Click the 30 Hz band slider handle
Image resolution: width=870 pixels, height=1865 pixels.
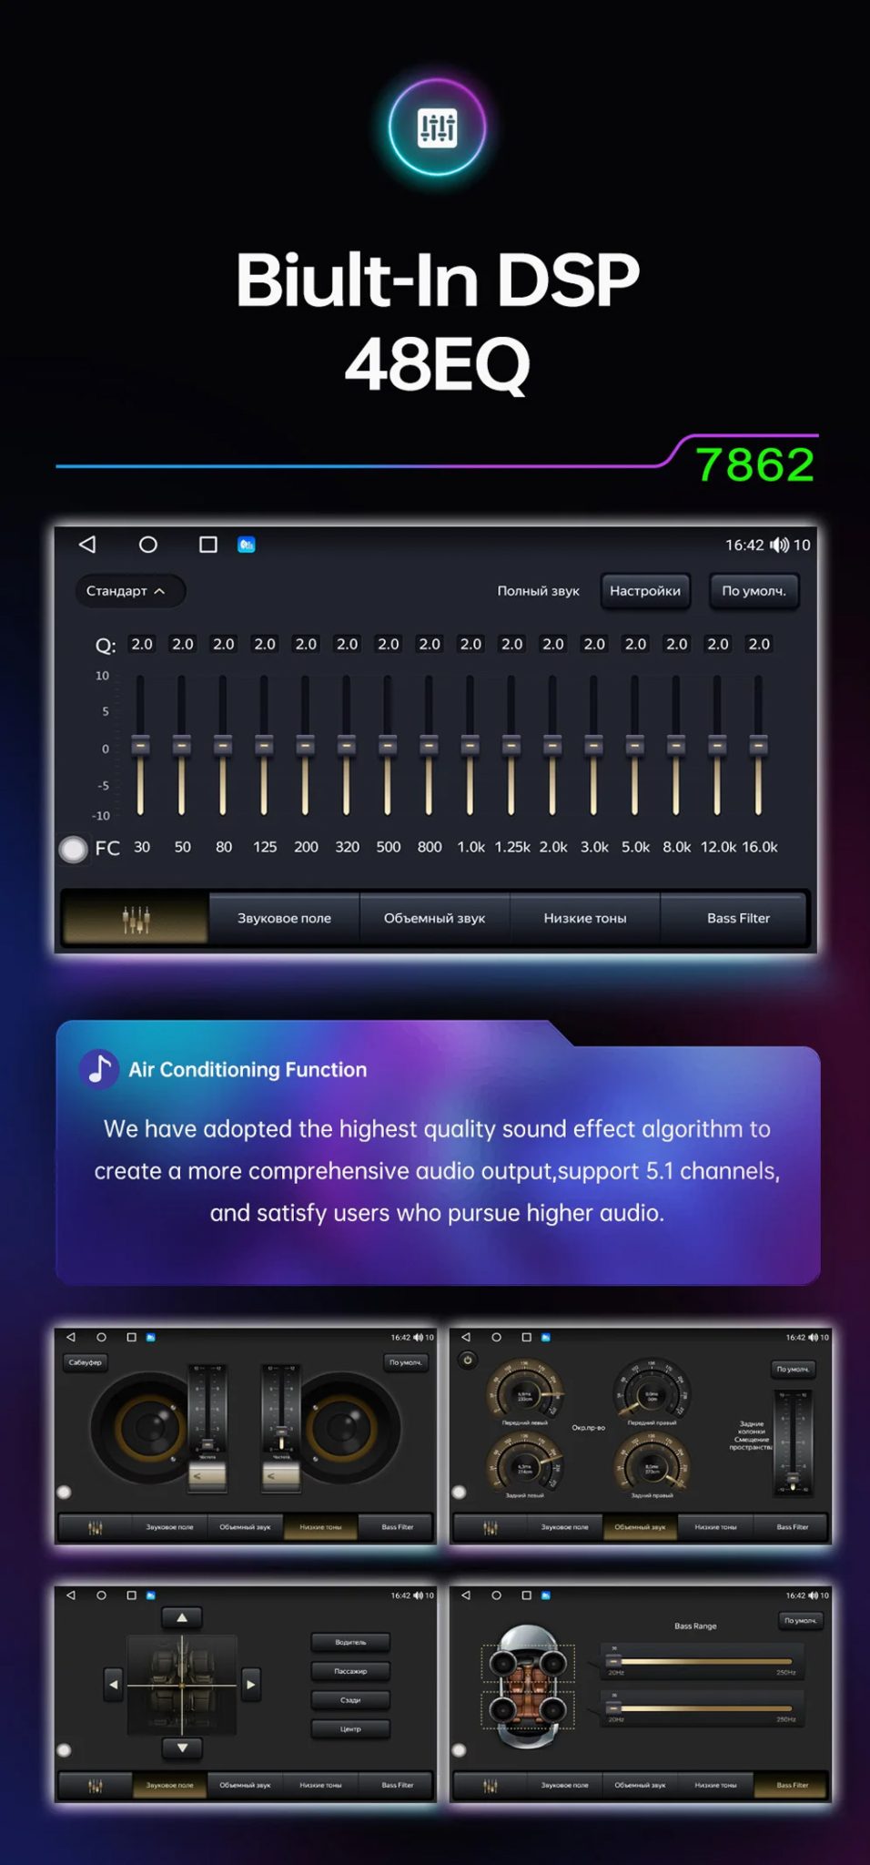tap(140, 745)
